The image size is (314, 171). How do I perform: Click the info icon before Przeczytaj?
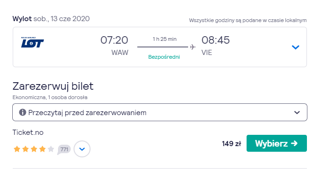coord(23,112)
